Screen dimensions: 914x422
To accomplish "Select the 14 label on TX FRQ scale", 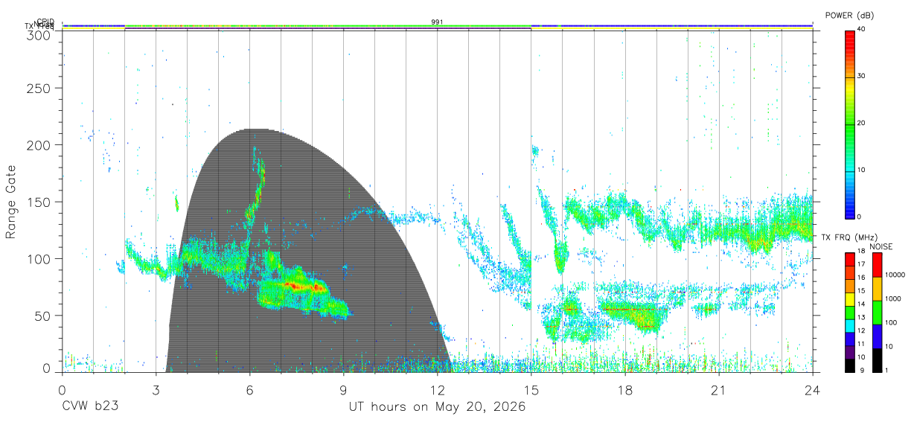I will (861, 304).
